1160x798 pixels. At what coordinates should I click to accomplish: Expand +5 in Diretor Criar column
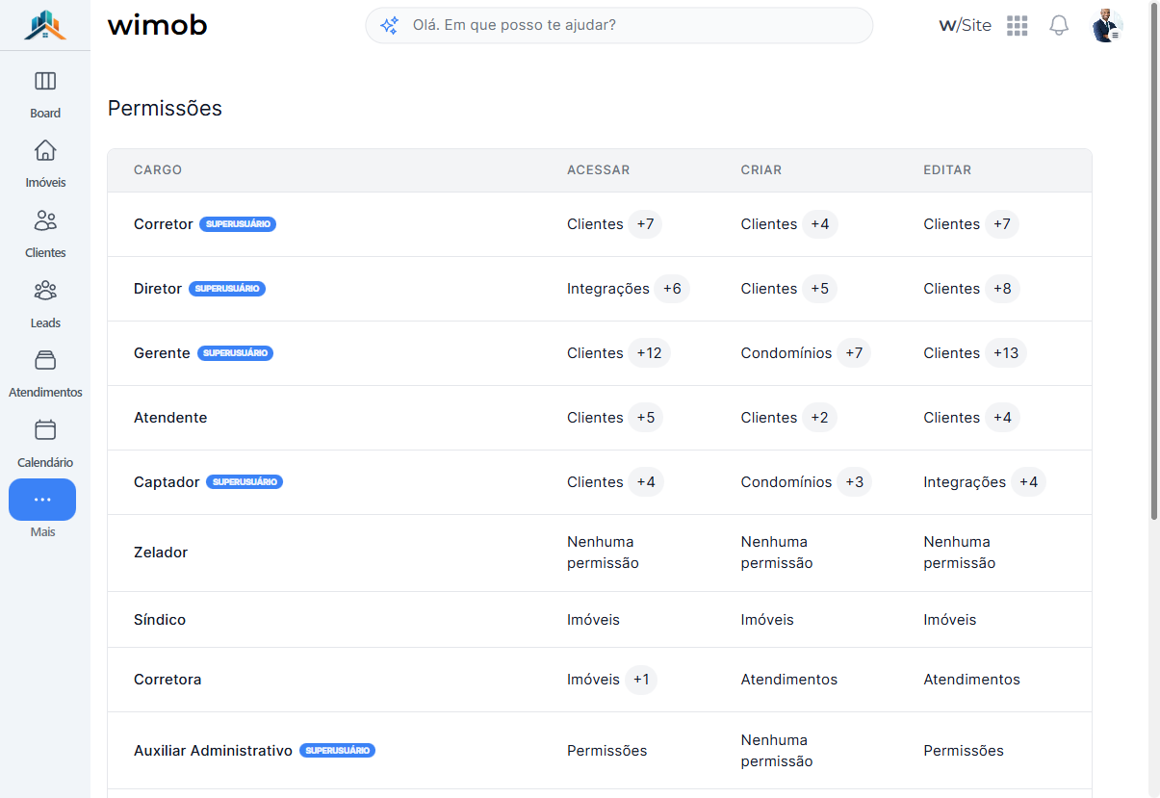[820, 289]
